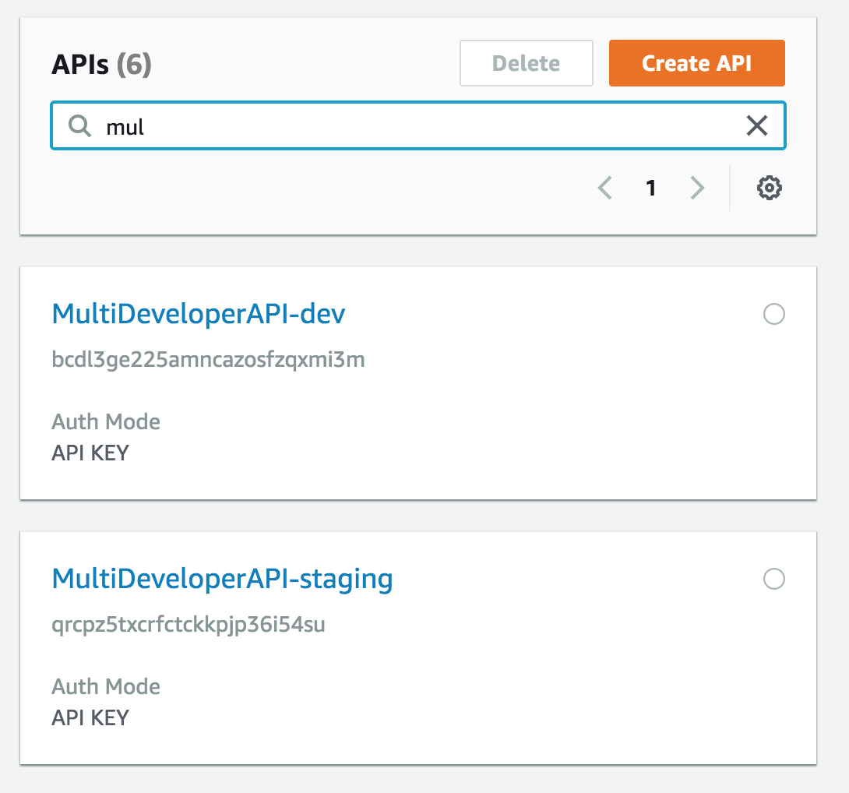The width and height of the screenshot is (849, 793).
Task: Select the MultiDeveloperAPI-staging radio button
Action: coord(774,579)
